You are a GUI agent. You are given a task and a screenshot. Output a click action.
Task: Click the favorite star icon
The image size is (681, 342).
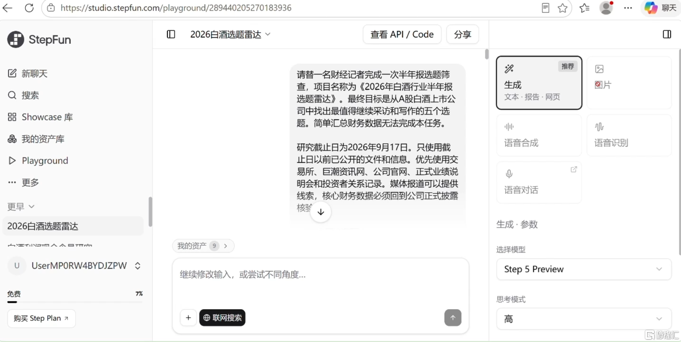click(x=562, y=8)
